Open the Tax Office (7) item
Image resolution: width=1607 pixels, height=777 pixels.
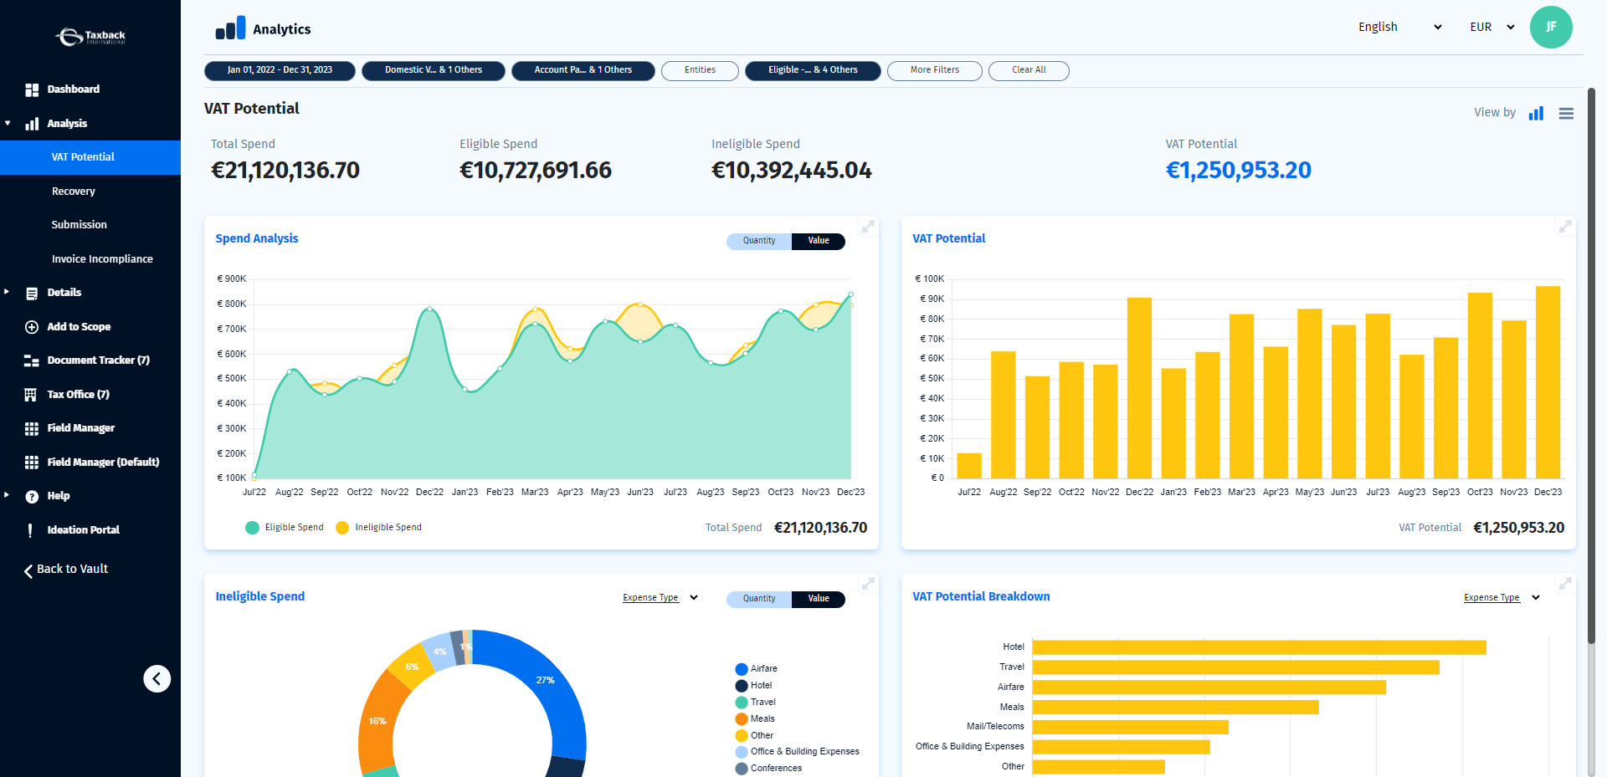click(x=79, y=395)
